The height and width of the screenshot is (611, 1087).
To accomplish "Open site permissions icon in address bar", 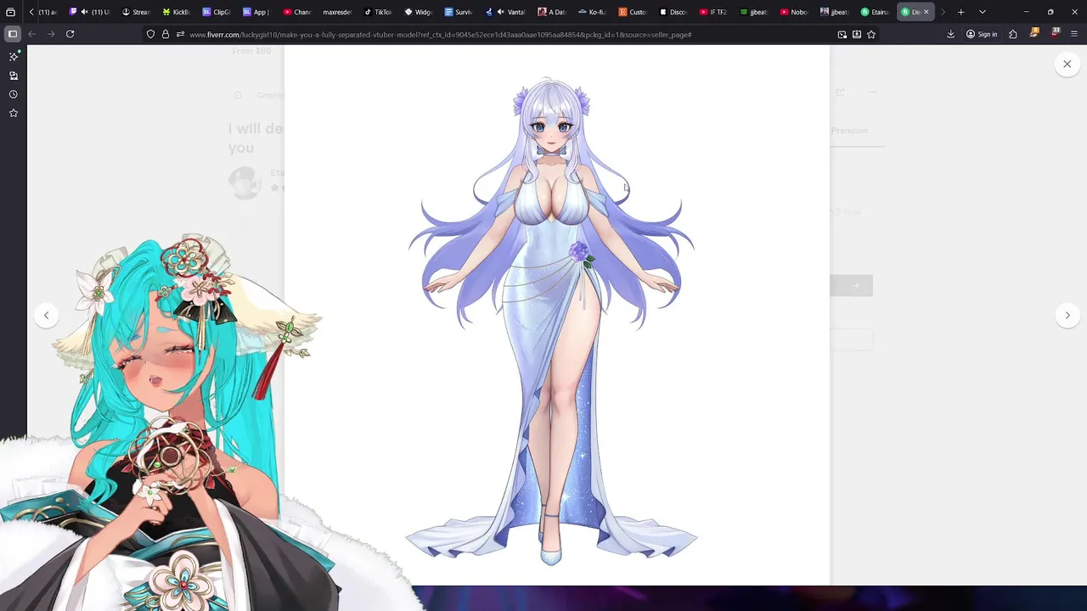I will coord(180,34).
